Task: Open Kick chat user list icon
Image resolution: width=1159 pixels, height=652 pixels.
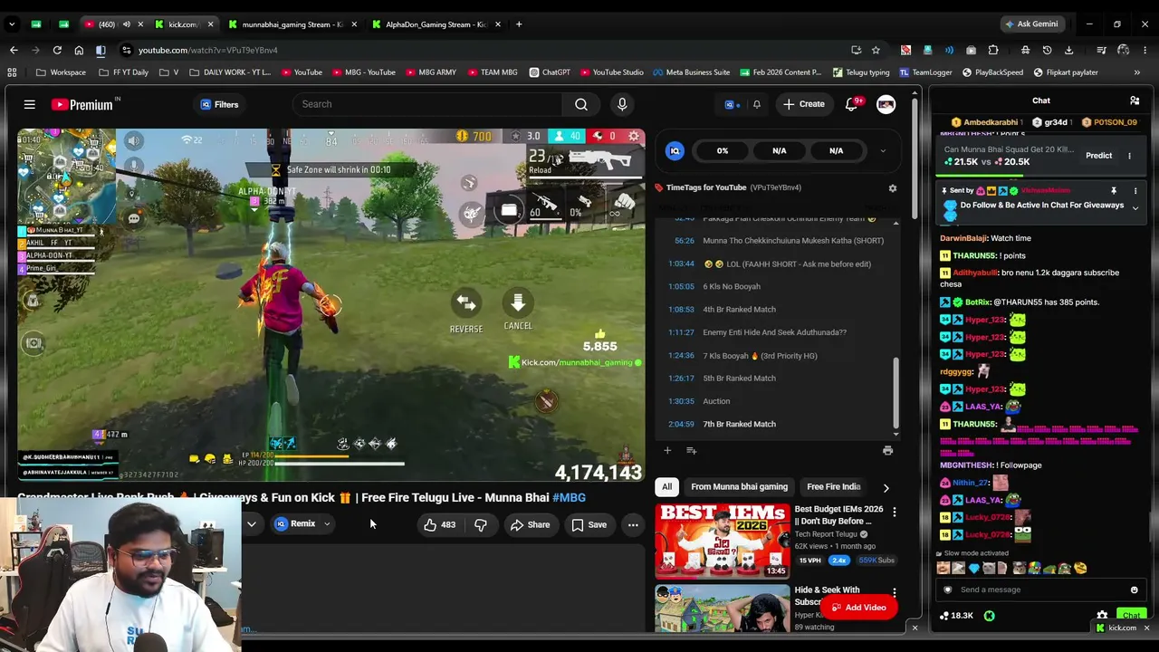Action: pos(1135,101)
